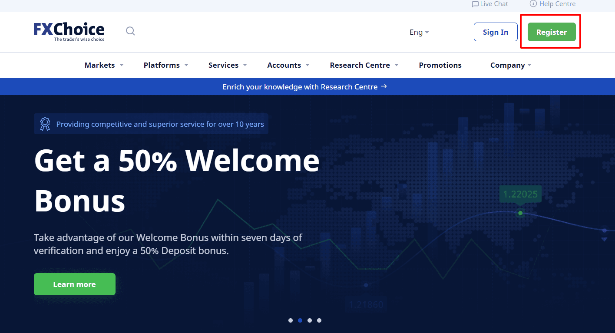Click 'Providing competitive and superior service' text
This screenshot has width=615, height=333.
160,124
